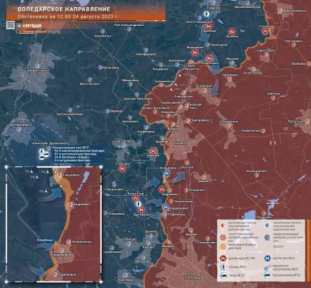Click the force concentration icon at Алексеево-Дружковка
The image size is (311, 288).
(43, 154)
